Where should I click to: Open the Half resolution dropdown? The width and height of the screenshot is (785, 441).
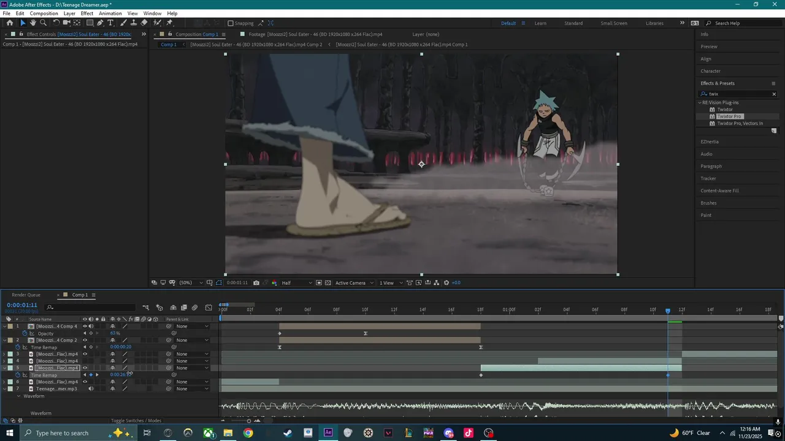pyautogui.click(x=297, y=283)
